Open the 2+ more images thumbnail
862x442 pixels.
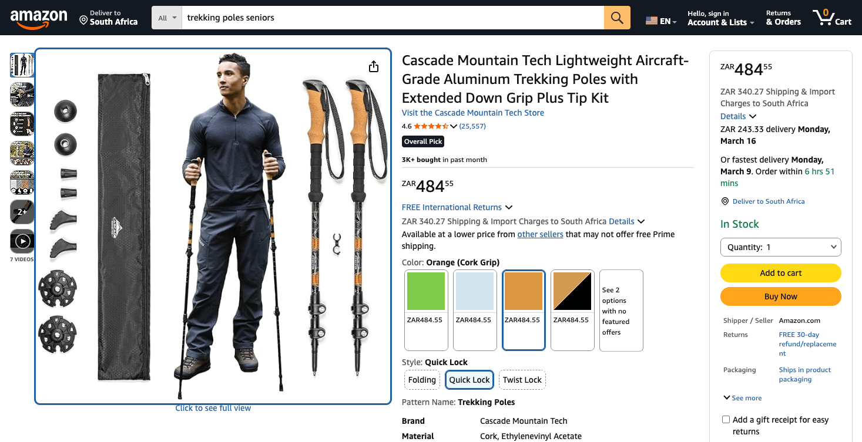[22, 212]
